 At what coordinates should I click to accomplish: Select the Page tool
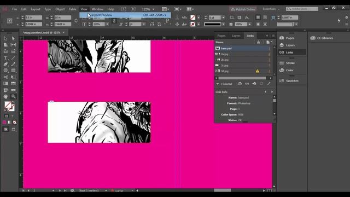tap(5, 45)
